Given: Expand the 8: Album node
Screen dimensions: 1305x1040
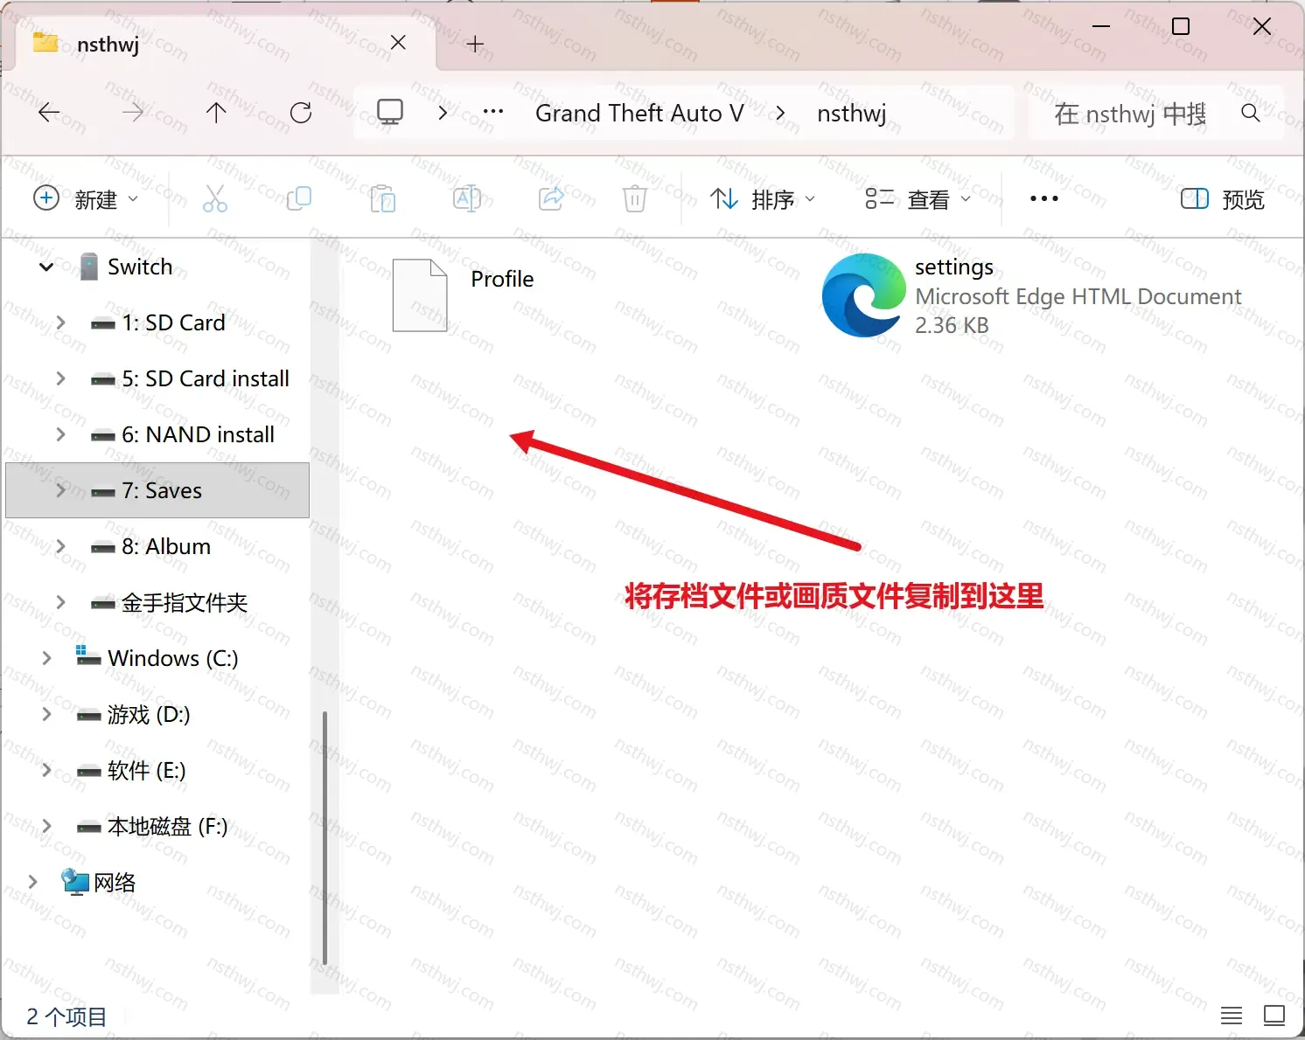Looking at the screenshot, I should coord(60,546).
